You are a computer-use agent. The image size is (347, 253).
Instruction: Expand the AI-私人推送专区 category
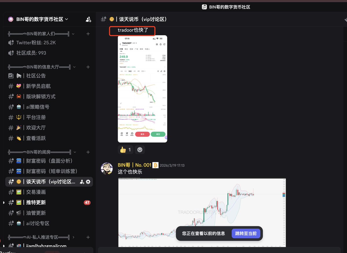41,237
